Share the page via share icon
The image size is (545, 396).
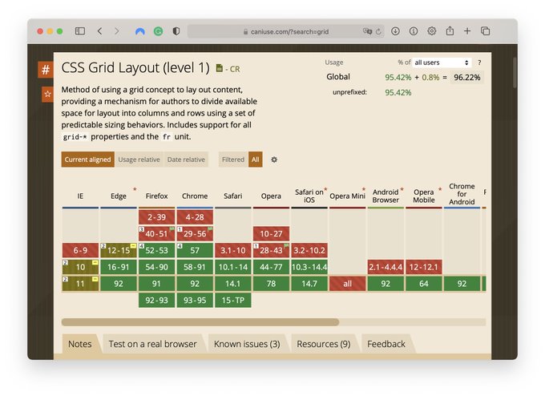click(x=450, y=30)
